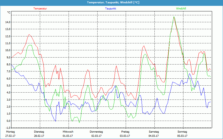Select the Mittwoch day label
This screenshot has width=223, height=139.
point(68,131)
